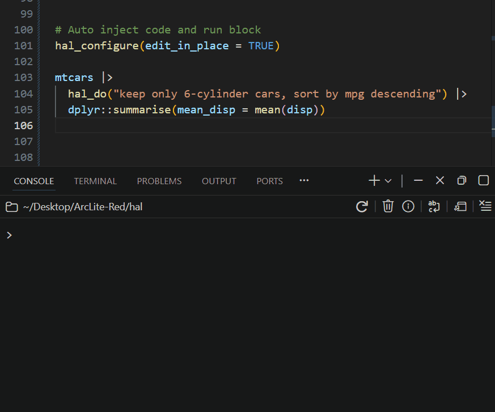Minimize the panel with the dash icon
This screenshot has width=495, height=412.
click(418, 181)
